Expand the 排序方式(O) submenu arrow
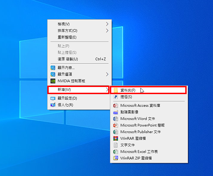Viewport: 213px width, 176px height. pyautogui.click(x=107, y=30)
